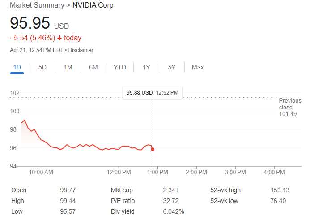Click the red dot marker on the chart line
323x220 pixels.
153,149
